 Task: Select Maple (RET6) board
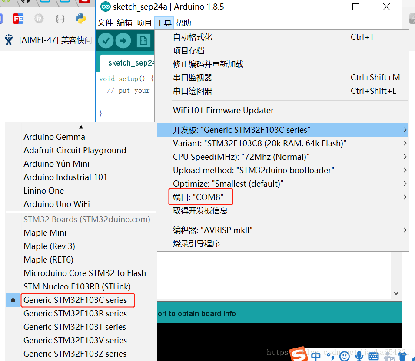point(81,260)
